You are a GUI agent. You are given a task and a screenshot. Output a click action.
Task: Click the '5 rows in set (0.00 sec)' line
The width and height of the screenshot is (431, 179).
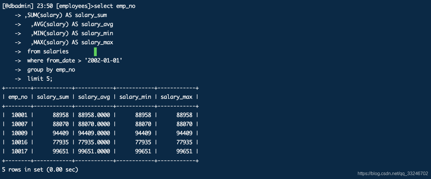40,170
